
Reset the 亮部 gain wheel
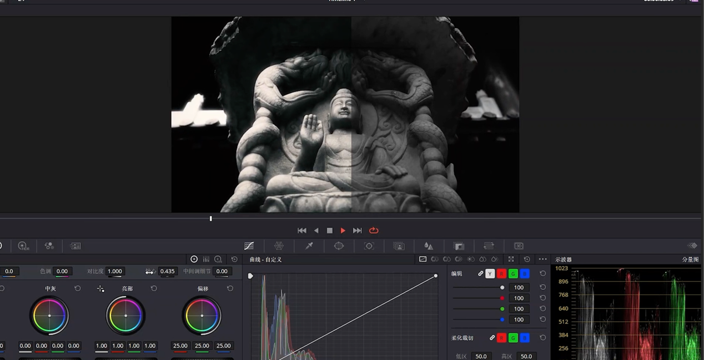[154, 288]
